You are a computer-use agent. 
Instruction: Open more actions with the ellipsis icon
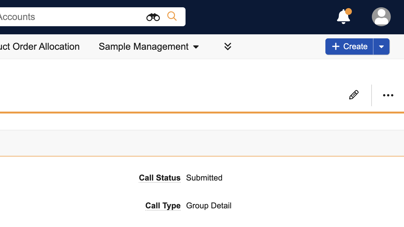pyautogui.click(x=388, y=95)
